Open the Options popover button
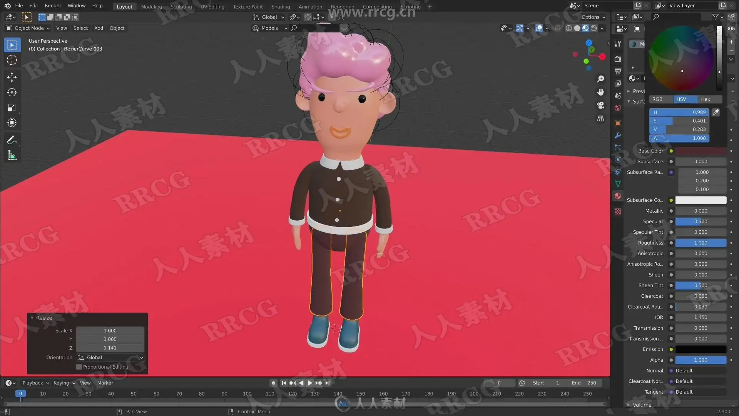 pos(593,17)
